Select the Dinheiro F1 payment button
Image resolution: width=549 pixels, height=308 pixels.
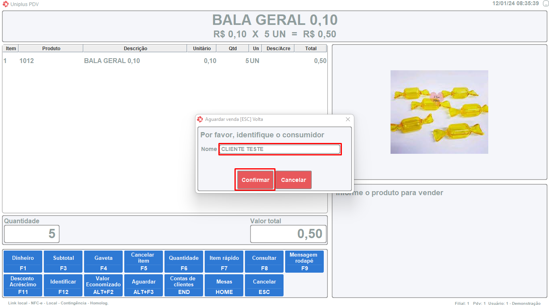pos(23,262)
